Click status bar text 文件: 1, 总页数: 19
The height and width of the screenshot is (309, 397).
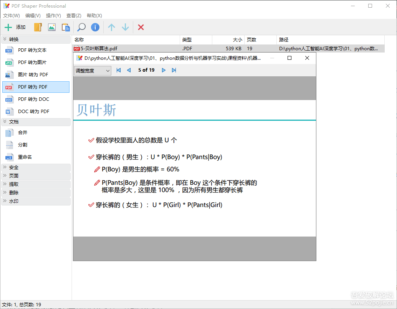tap(22, 305)
